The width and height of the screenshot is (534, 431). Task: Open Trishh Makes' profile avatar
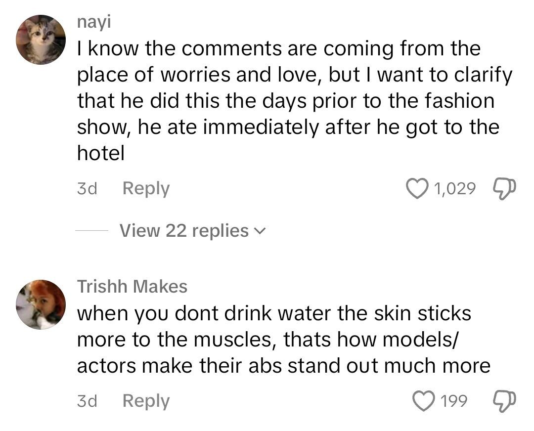[x=41, y=304]
